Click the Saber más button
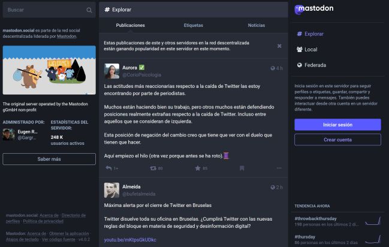Screen dimensions: 389x247 point(49,159)
